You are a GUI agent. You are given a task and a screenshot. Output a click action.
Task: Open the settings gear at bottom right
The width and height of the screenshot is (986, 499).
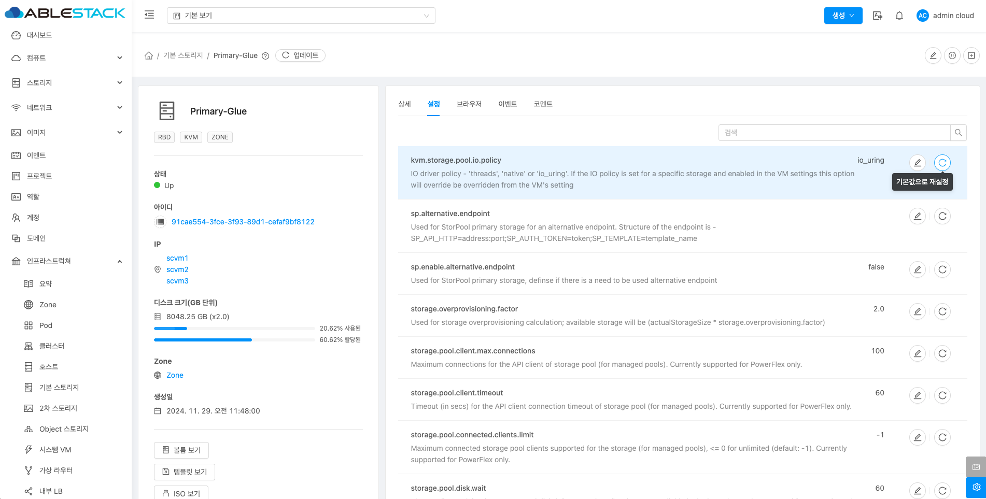click(x=976, y=487)
